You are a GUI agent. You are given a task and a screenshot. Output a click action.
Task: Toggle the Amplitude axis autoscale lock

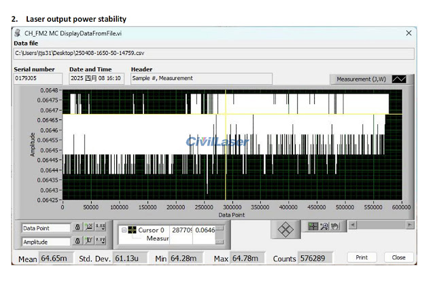coord(77,241)
